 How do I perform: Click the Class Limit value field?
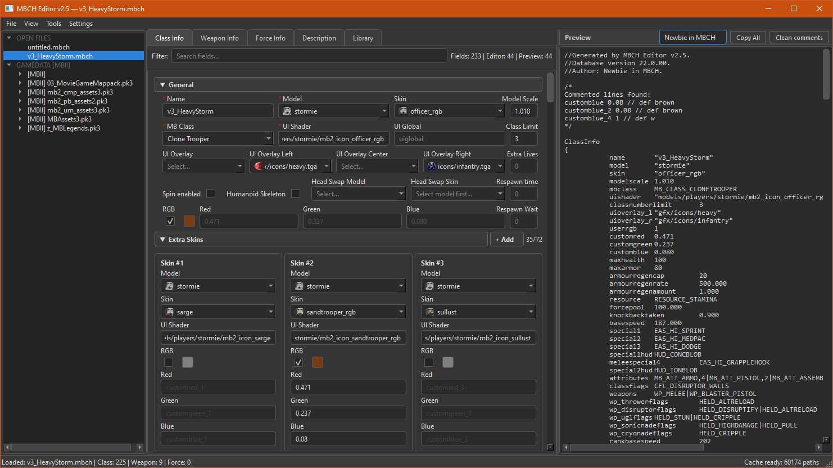click(x=523, y=139)
